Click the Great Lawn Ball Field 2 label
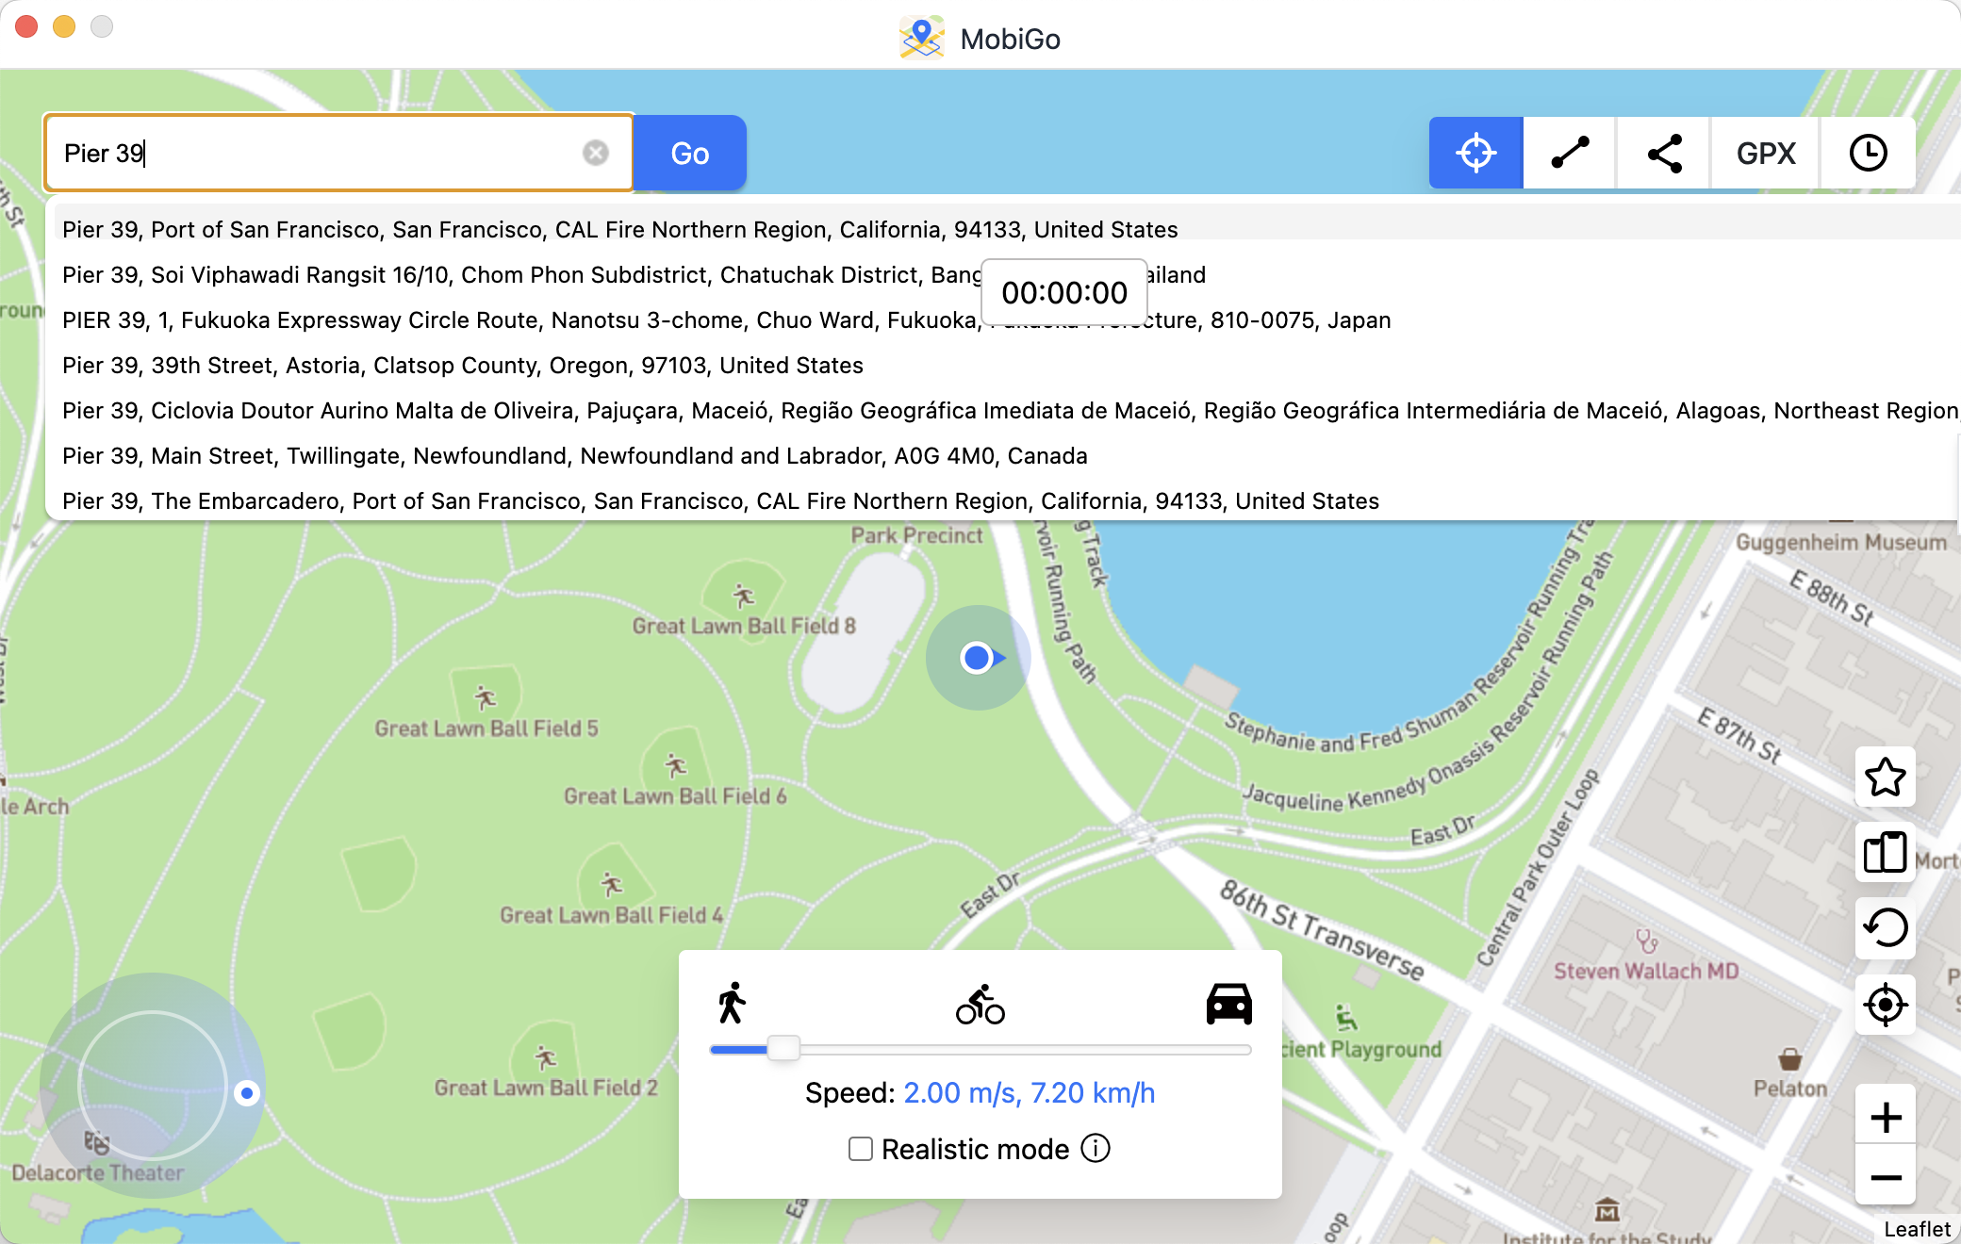This screenshot has height=1244, width=1961. (546, 1088)
